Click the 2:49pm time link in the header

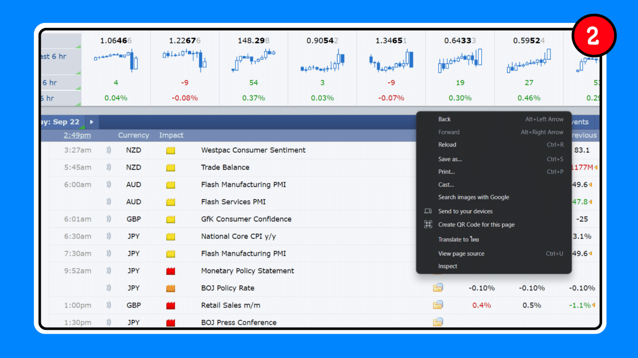[77, 135]
